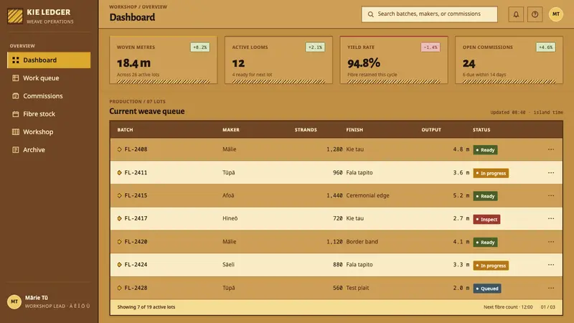Sort by the Status column header
The image size is (574, 323).
tap(481, 130)
